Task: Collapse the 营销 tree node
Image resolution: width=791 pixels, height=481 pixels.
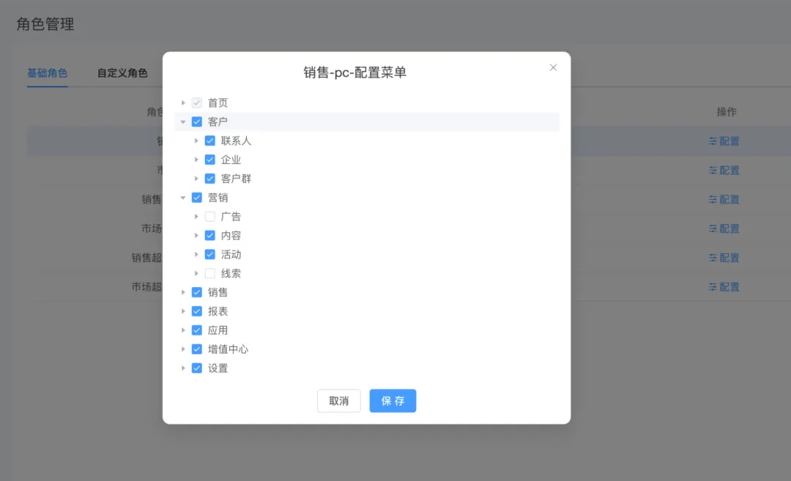Action: click(183, 198)
